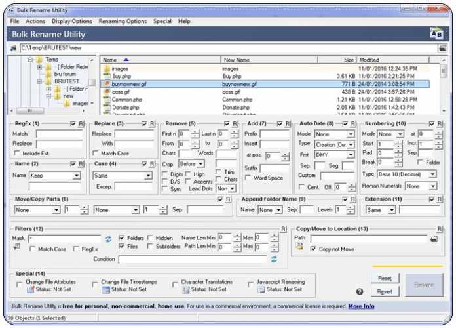This screenshot has height=328, width=456.
Task: Click the R reset icon for Add (7)
Action: [288, 124]
